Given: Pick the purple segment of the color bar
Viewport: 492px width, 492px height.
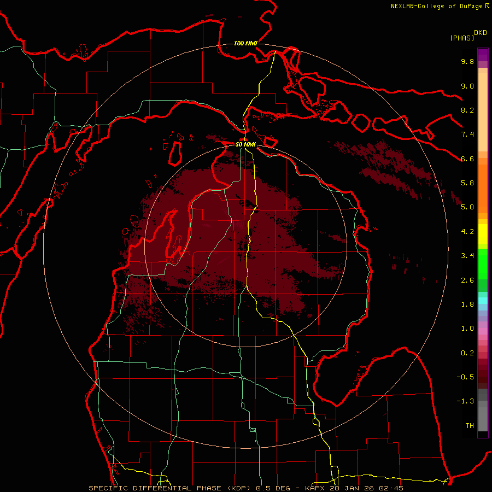Looking at the screenshot, I should point(483,55).
